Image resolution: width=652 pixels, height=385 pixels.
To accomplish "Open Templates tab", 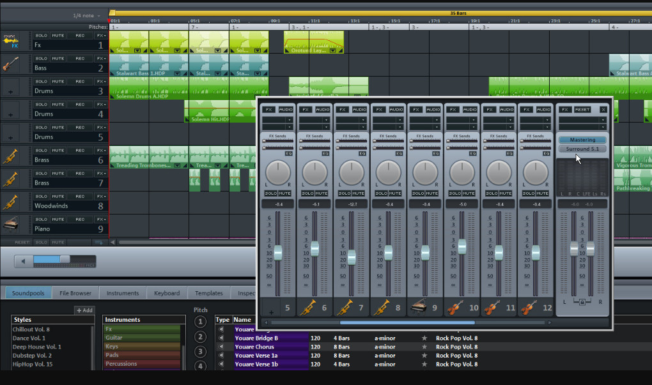I will pos(209,293).
